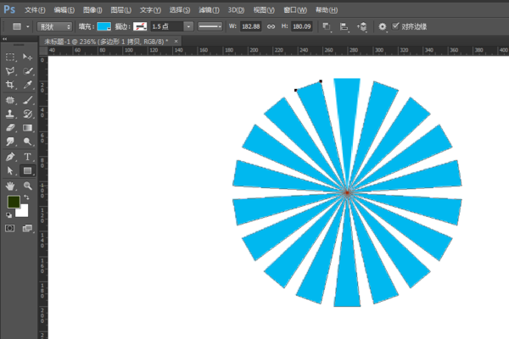Choose the Eyedropper tool
The height and width of the screenshot is (339, 509).
point(28,86)
